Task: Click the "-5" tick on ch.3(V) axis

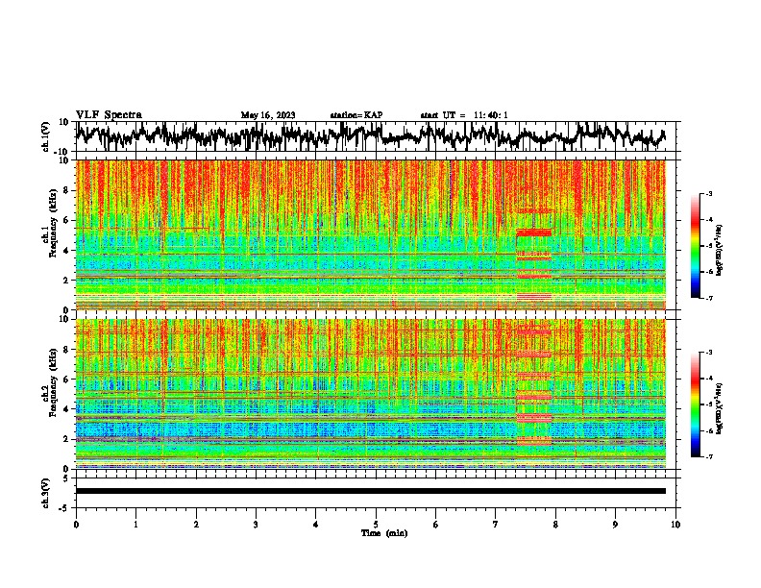Action: (65, 508)
